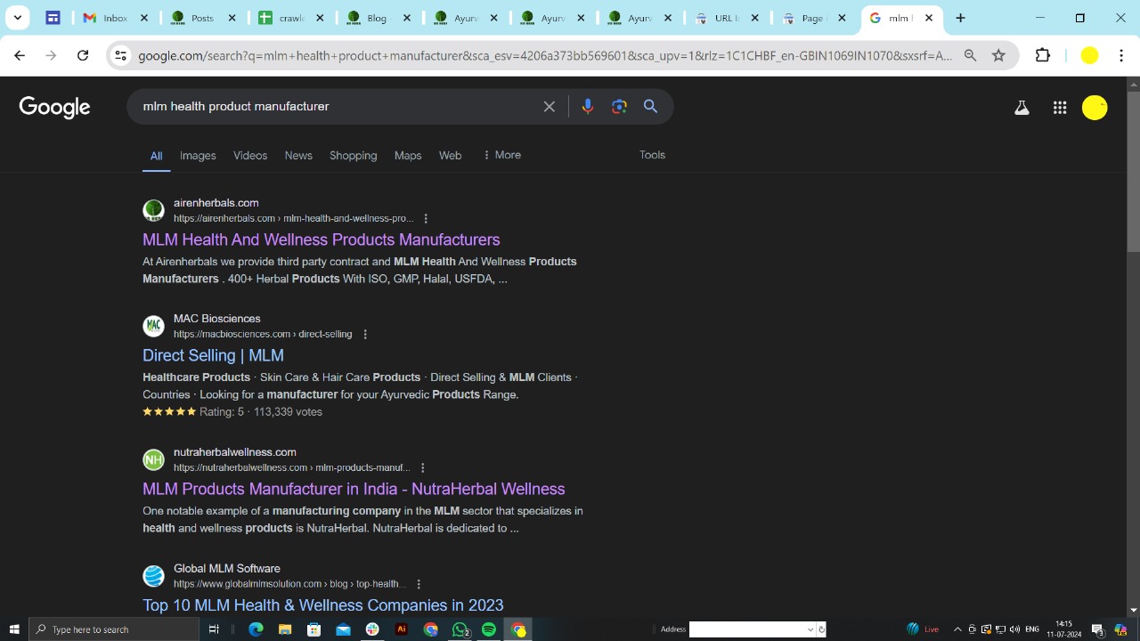Switch to the Shopping tab
The width and height of the screenshot is (1140, 641).
pos(354,155)
